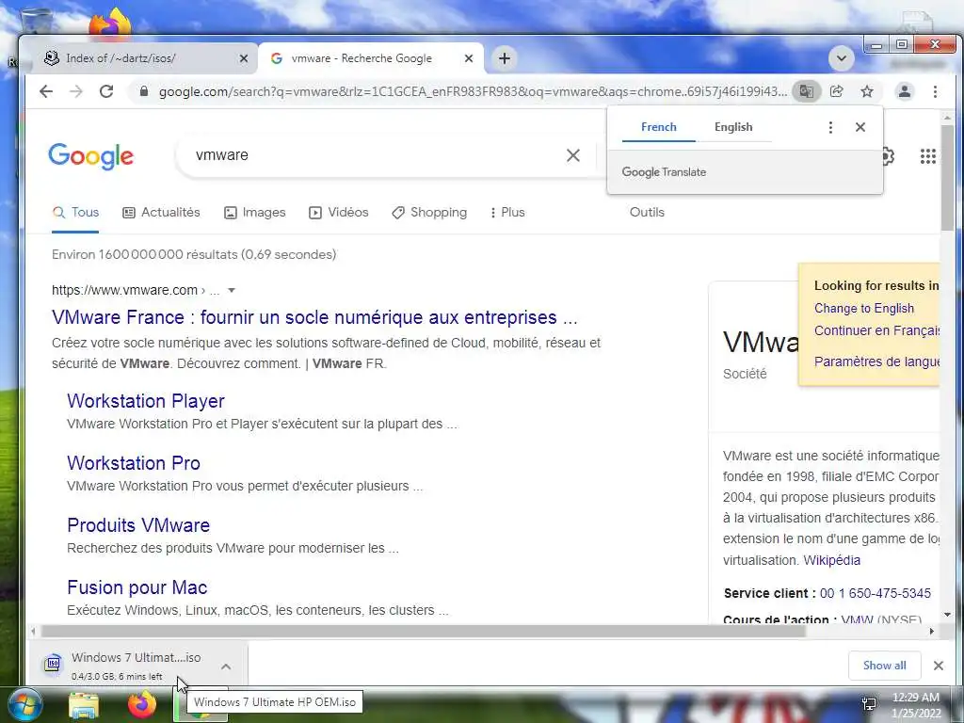964x723 pixels.
Task: Close the Index of /~dartz/isos/ tab
Action: pos(244,58)
